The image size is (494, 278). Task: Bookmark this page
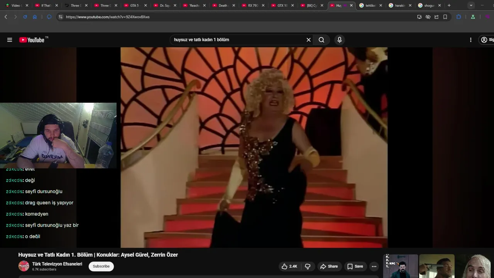pos(445,17)
